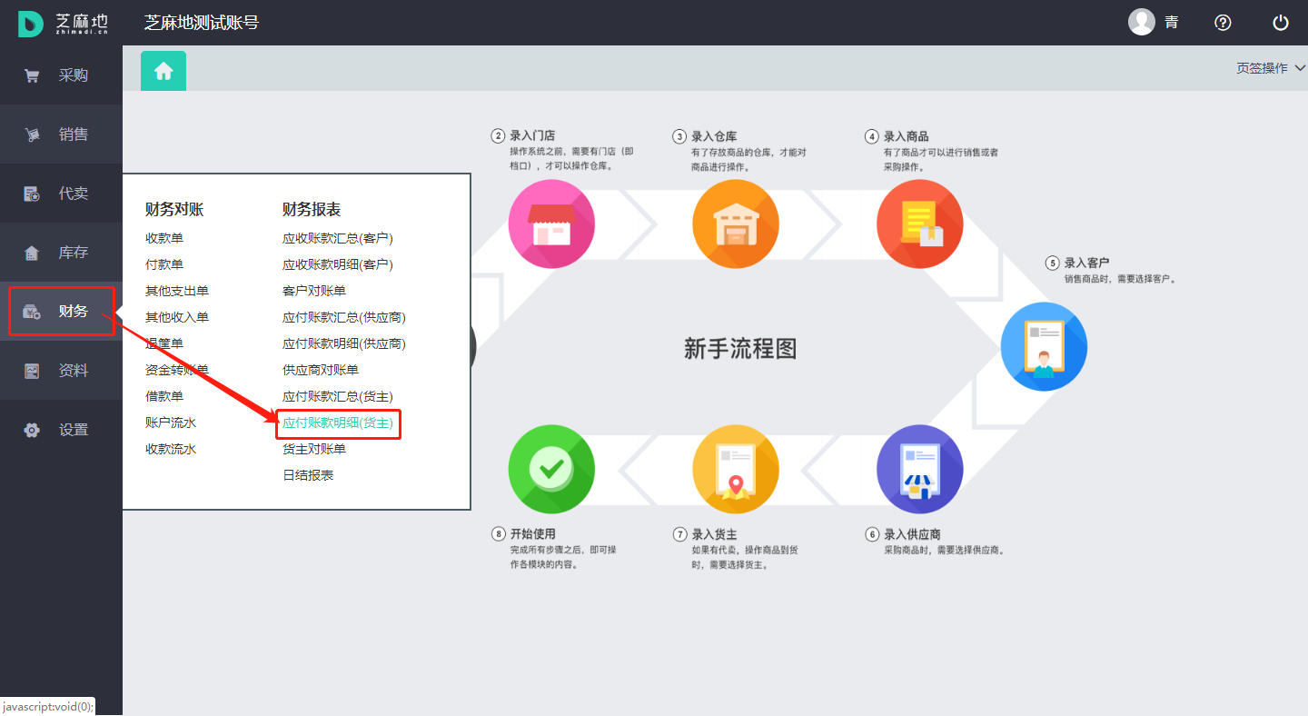Viewport: 1308px width, 716px height.
Task: Open 借款单
Action: 164,396
